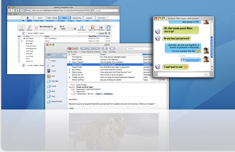Open Preferences icon in webmail toolbar
This screenshot has width=235, height=152.
101,28
